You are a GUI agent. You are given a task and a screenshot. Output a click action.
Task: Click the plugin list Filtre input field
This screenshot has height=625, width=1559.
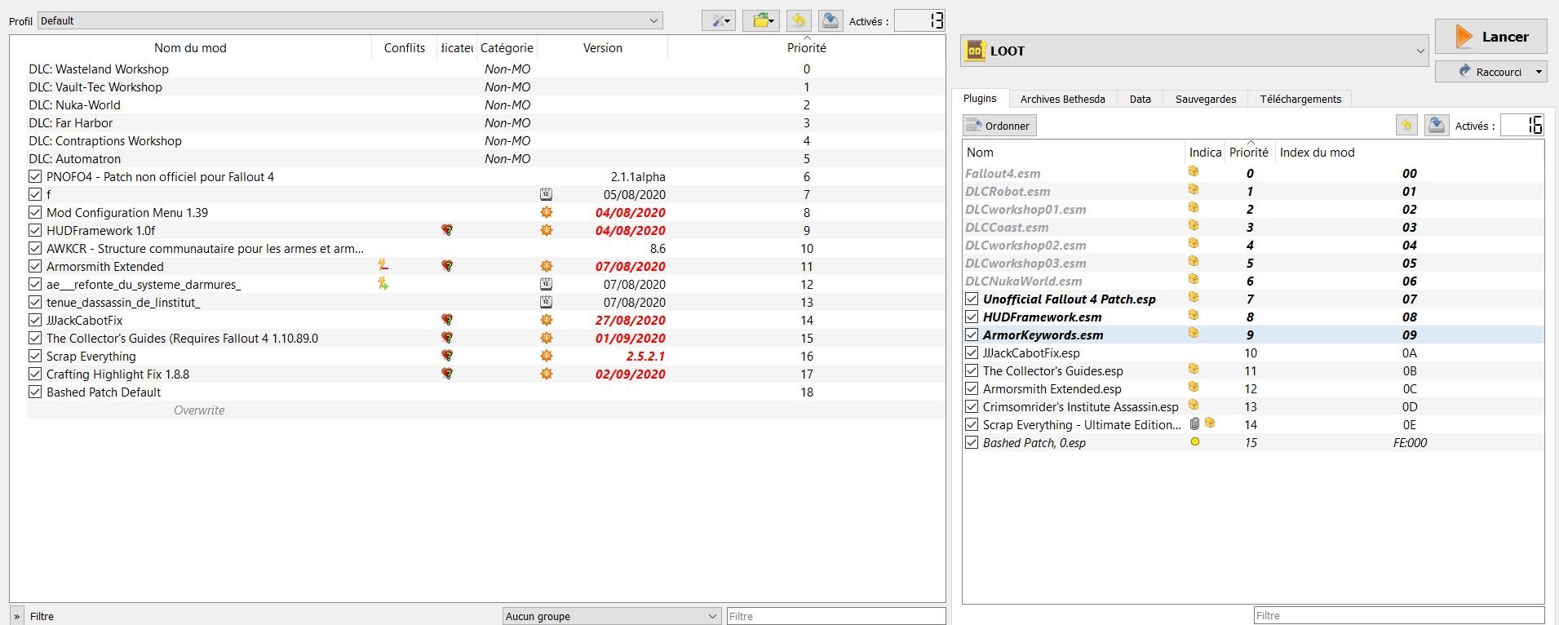(1399, 615)
